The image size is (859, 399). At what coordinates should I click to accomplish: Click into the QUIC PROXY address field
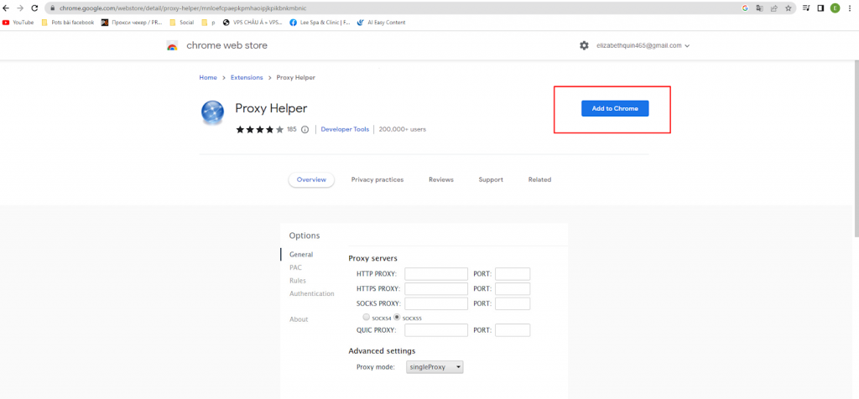tap(436, 330)
